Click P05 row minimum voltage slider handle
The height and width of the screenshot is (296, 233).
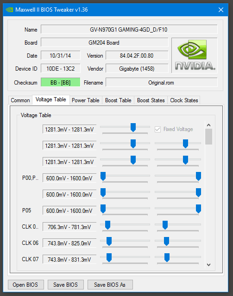(103, 209)
